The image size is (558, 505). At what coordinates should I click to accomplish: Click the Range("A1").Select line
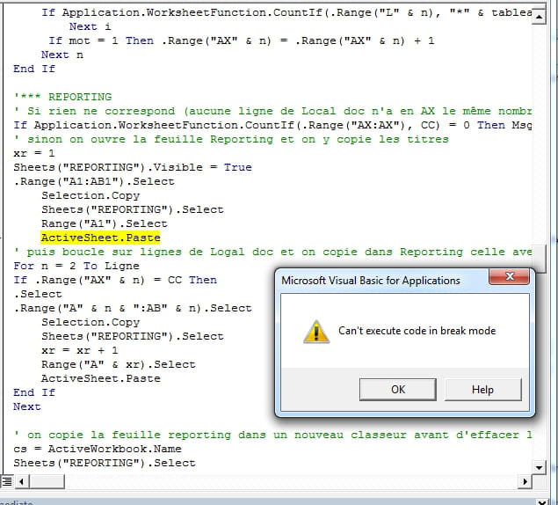coord(105,223)
